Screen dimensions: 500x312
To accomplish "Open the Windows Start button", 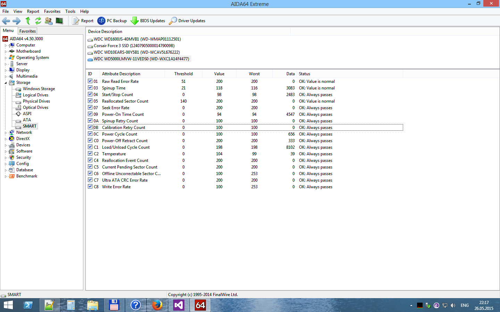I will click(x=8, y=305).
